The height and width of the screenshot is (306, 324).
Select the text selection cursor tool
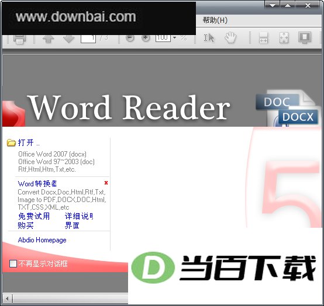point(209,38)
